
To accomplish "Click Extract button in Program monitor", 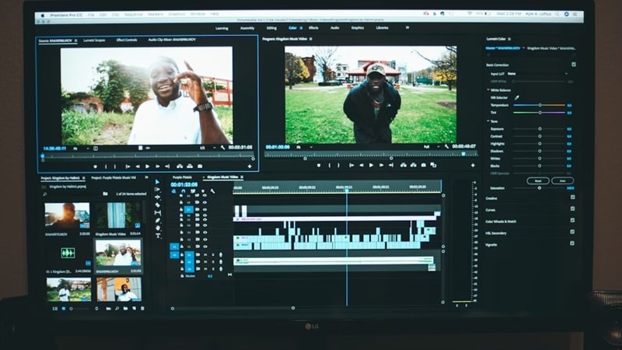I will point(414,165).
